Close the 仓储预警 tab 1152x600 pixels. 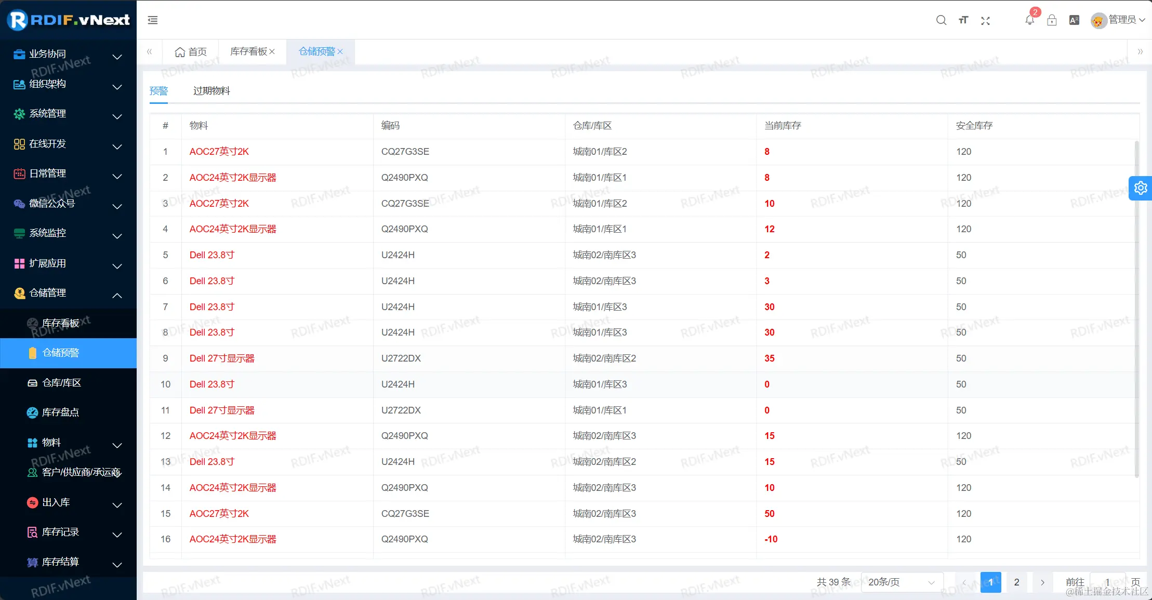pos(340,51)
